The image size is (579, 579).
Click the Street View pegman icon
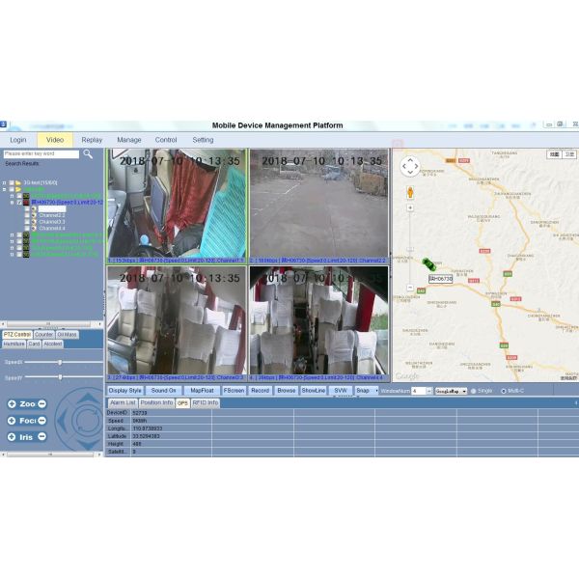(410, 192)
